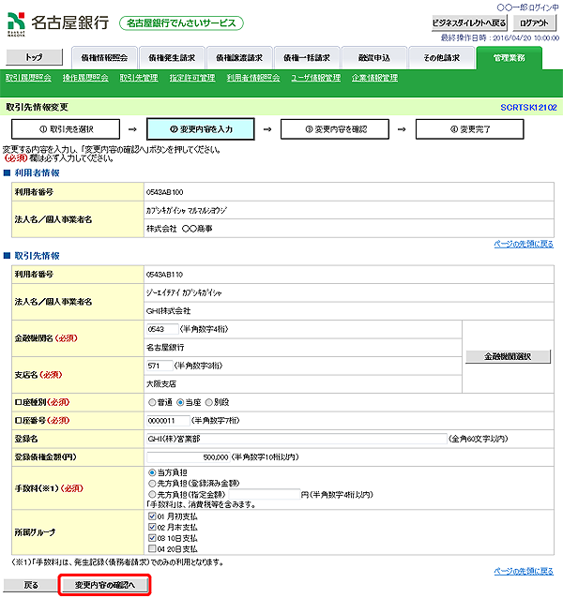The image size is (563, 598).
Task: Click the 登録債権金額 input field
Action: click(x=189, y=457)
